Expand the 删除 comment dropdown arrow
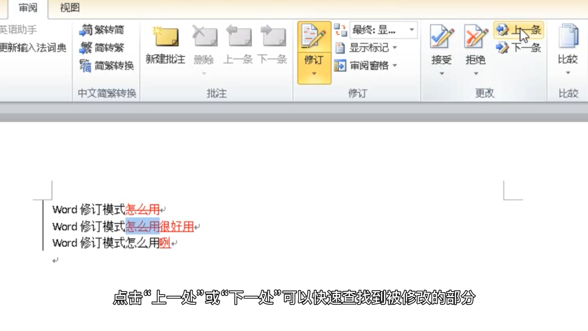This screenshot has width=588, height=331. pyautogui.click(x=204, y=73)
